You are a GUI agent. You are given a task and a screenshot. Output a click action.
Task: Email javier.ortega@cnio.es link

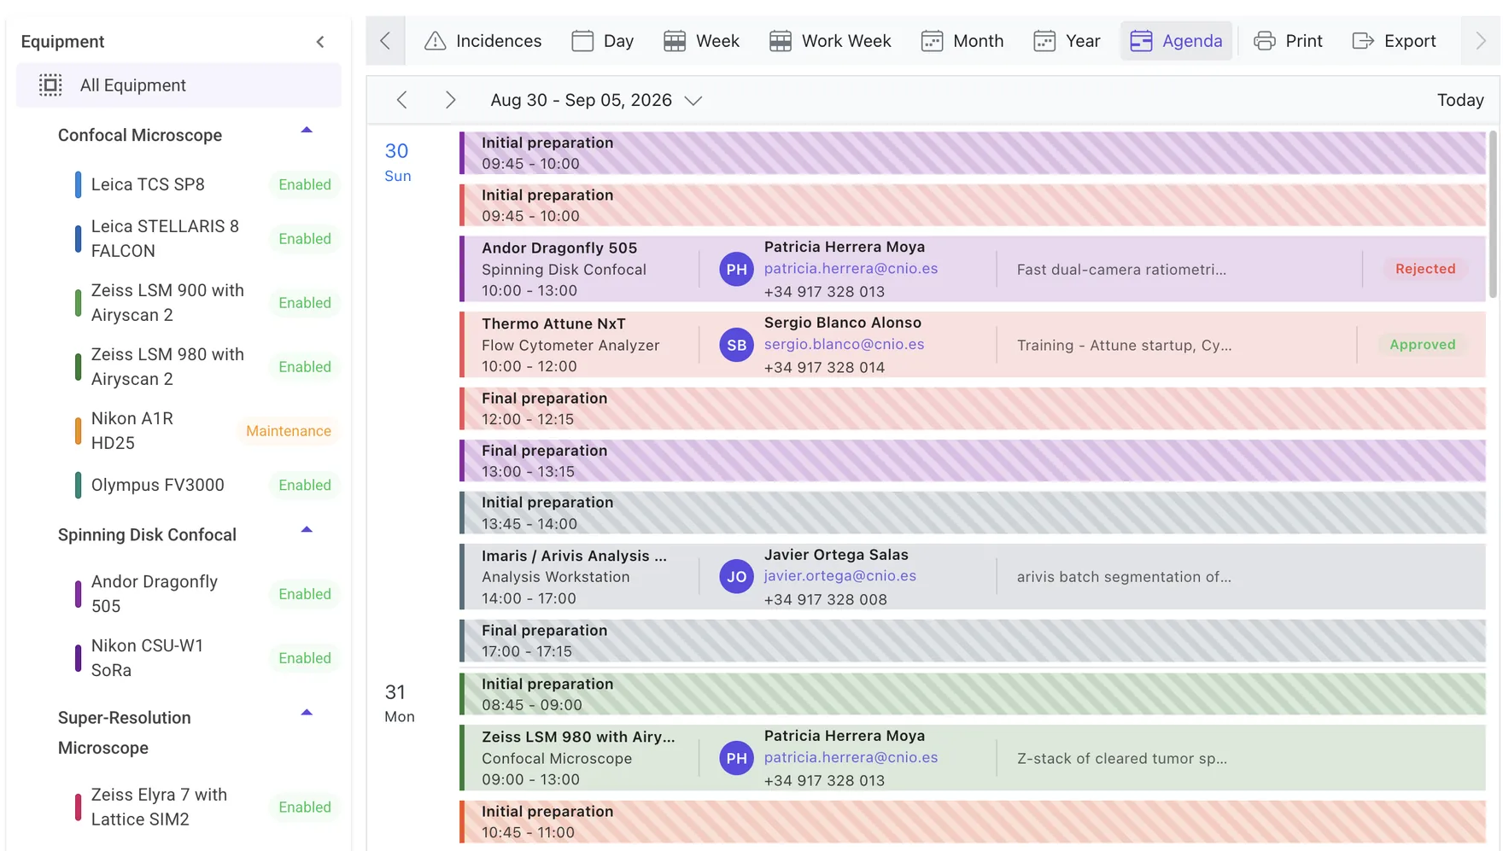point(840,576)
